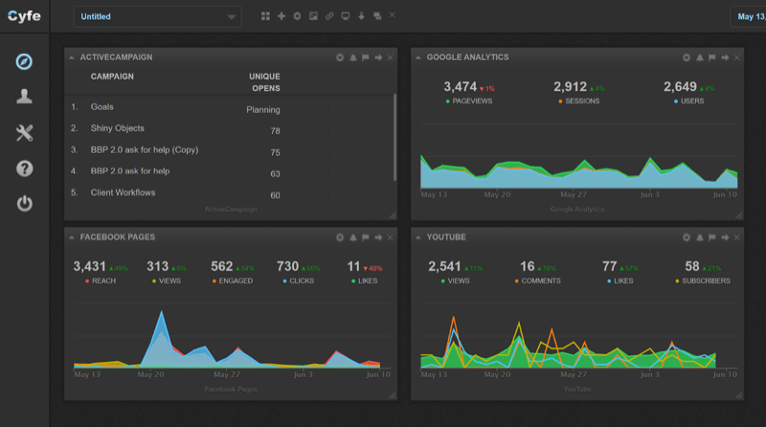Screen dimensions: 766x427
Task: Click the CAMPAIGN column header
Action: [112, 77]
